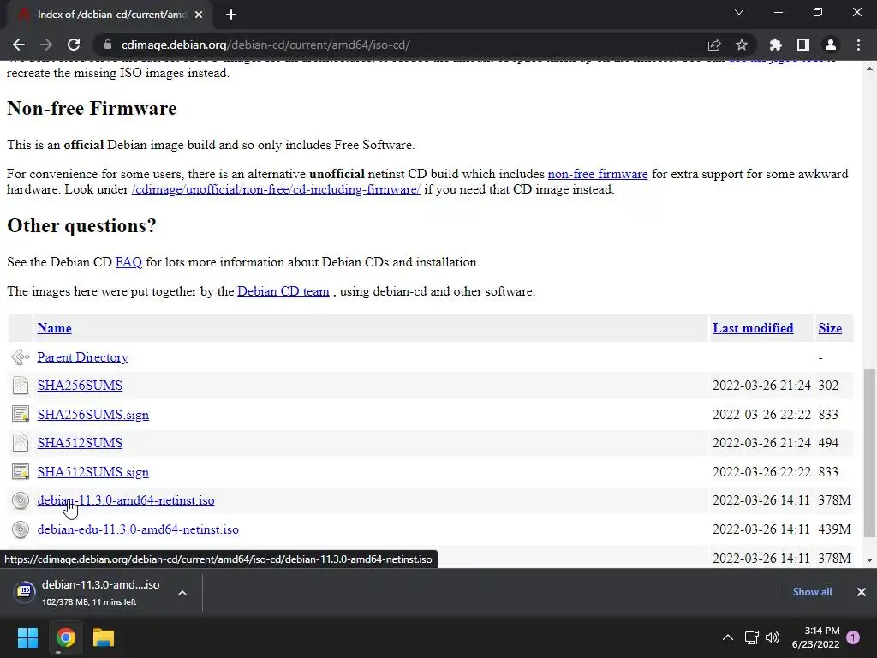Open the clock showing 3:14 PM
The image size is (877, 658).
coord(816,637)
